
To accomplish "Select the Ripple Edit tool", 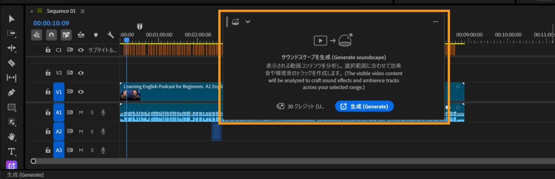I will 12,48.
